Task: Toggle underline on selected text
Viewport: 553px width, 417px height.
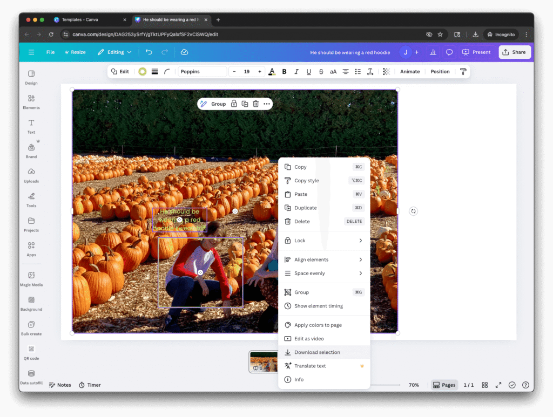Action: point(309,72)
